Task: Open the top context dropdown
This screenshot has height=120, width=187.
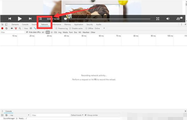Action: 20,115
